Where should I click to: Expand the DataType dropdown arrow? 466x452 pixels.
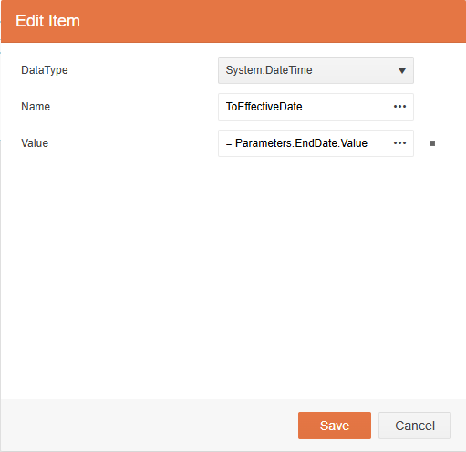[x=402, y=70]
